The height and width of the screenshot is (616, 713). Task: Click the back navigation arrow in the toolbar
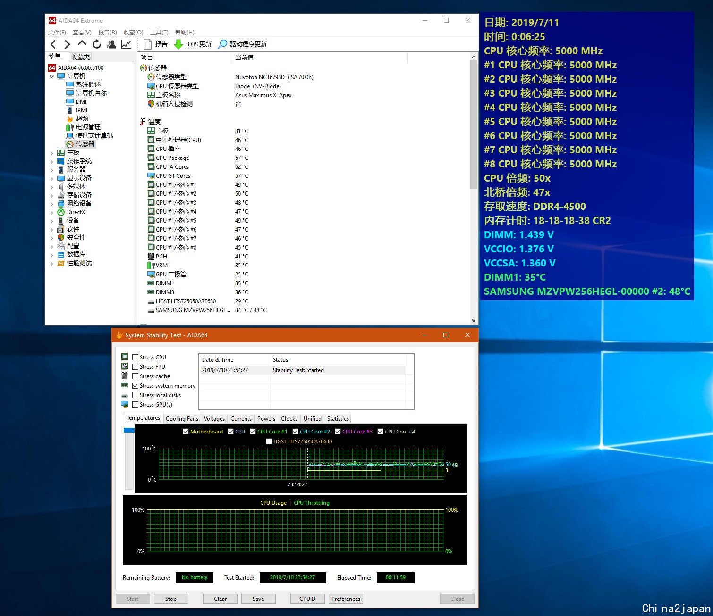click(53, 44)
